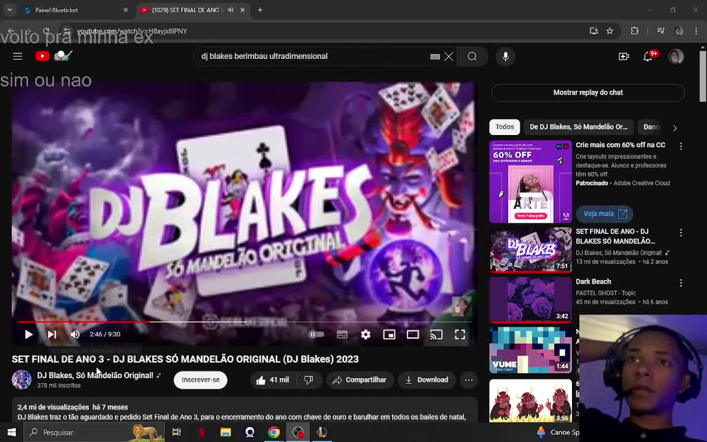Open options for SET FINAL DE ANO suggestion
Screen dimensions: 707x442
click(x=681, y=233)
